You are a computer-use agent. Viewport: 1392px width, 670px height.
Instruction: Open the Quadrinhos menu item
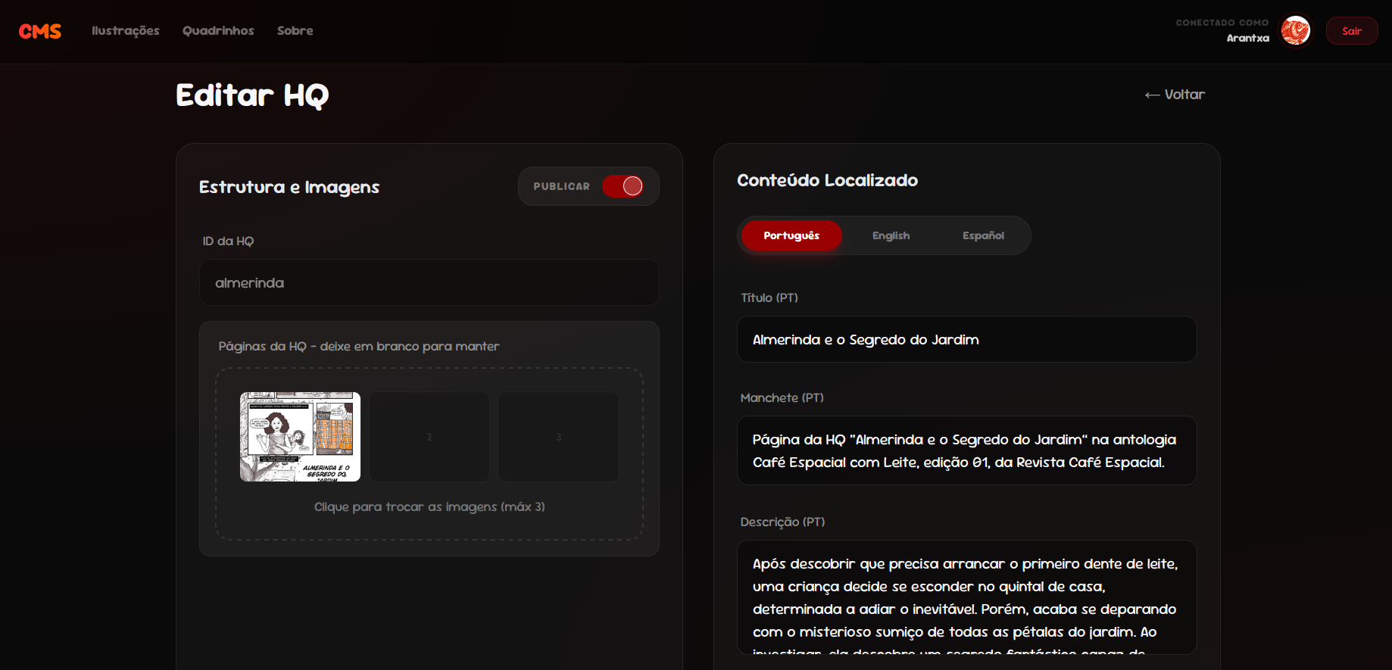[x=218, y=31]
